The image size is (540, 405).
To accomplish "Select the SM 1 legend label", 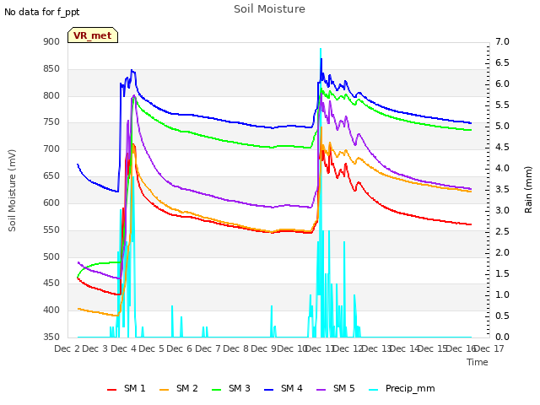I will pos(135,388).
